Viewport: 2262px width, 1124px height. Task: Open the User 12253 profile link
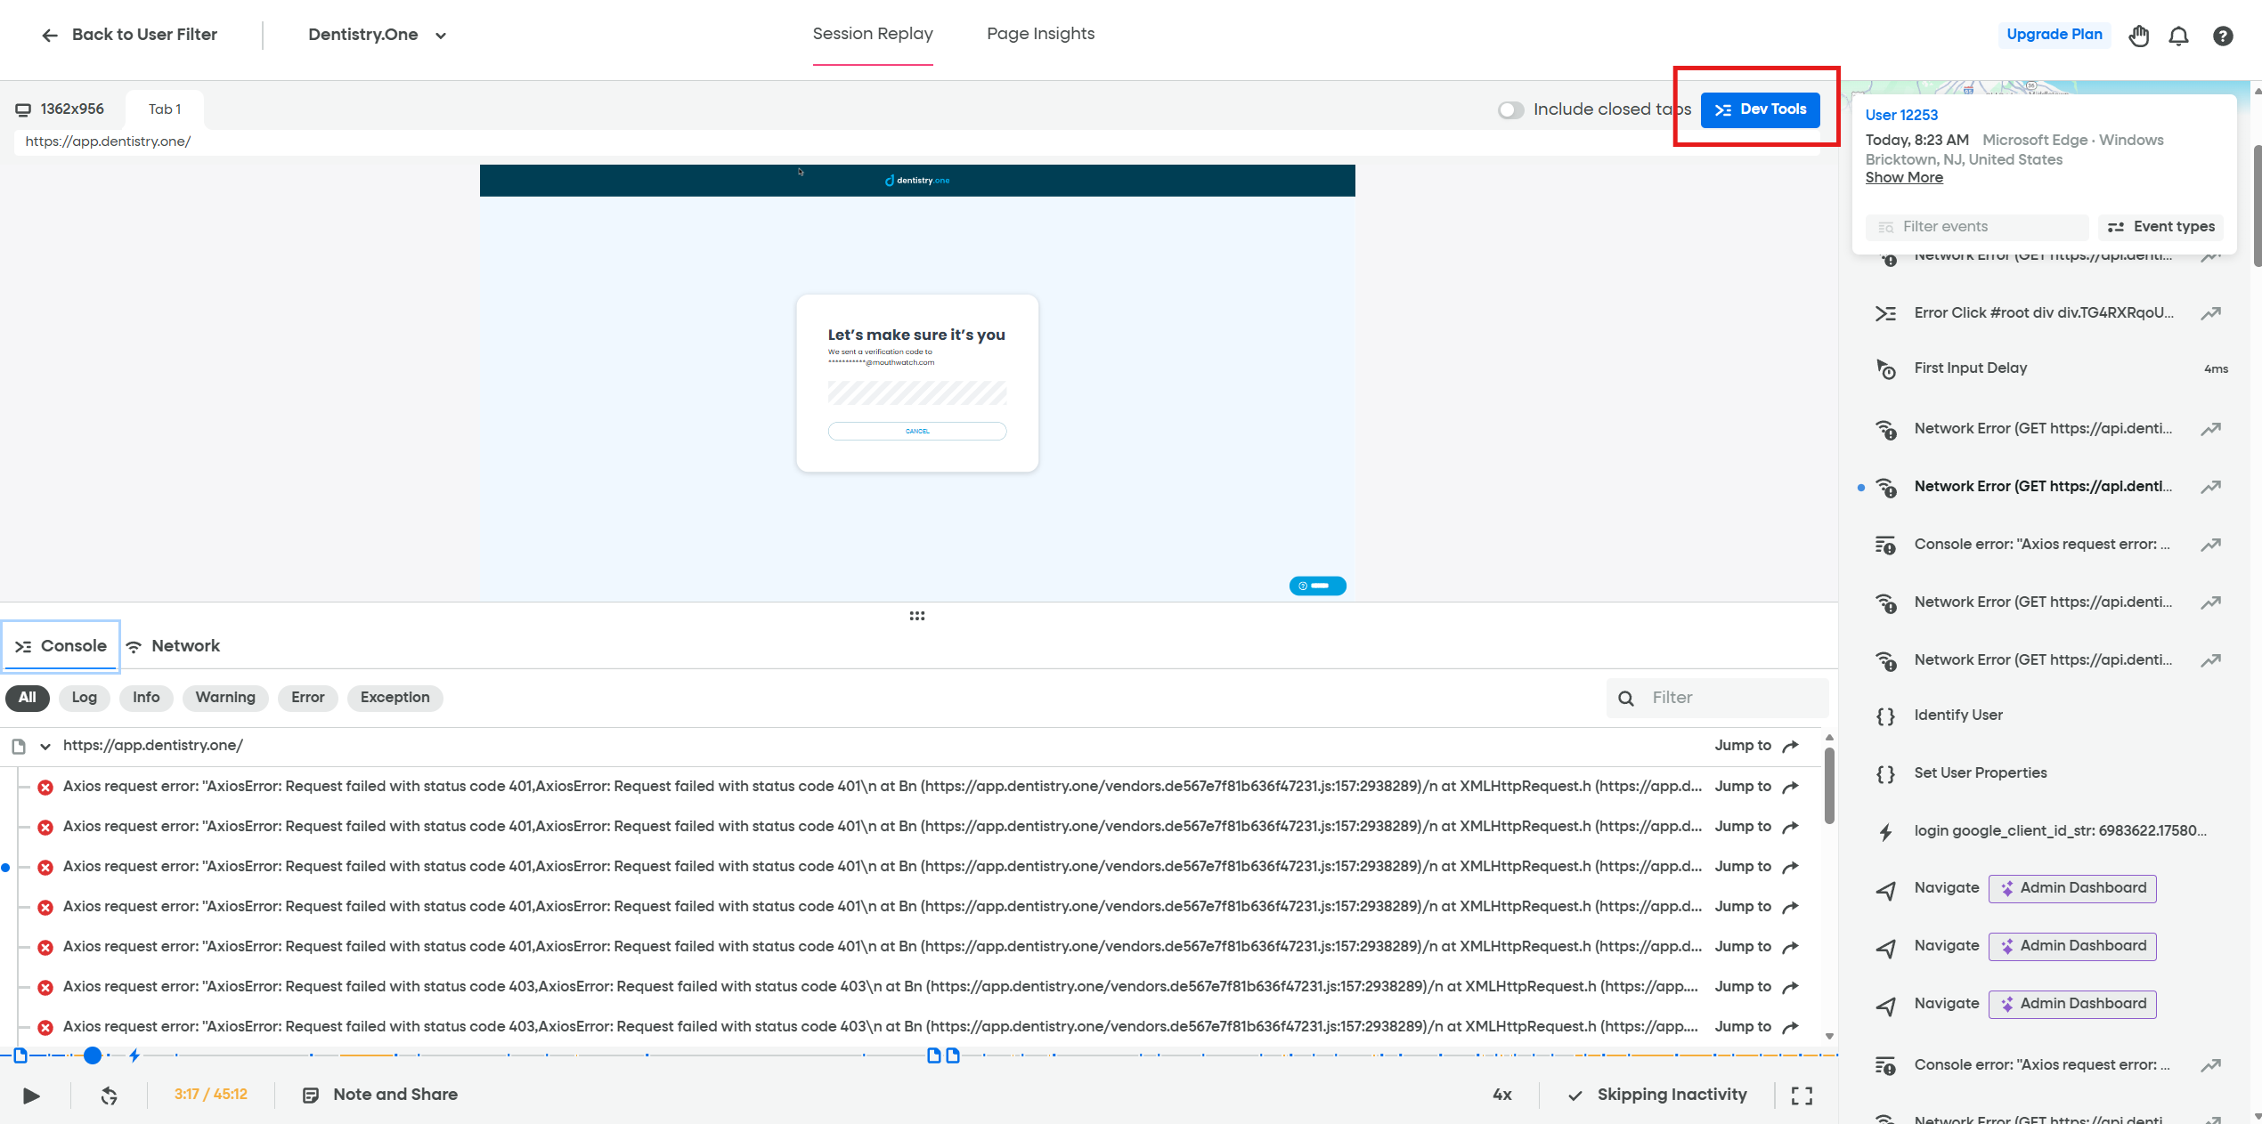point(1901,115)
